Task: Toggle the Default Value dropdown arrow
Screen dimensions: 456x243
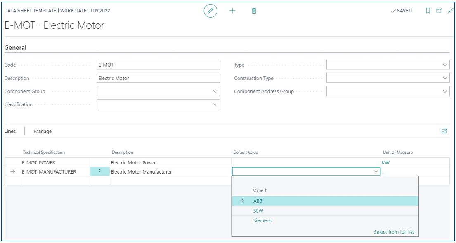Action: (376, 172)
